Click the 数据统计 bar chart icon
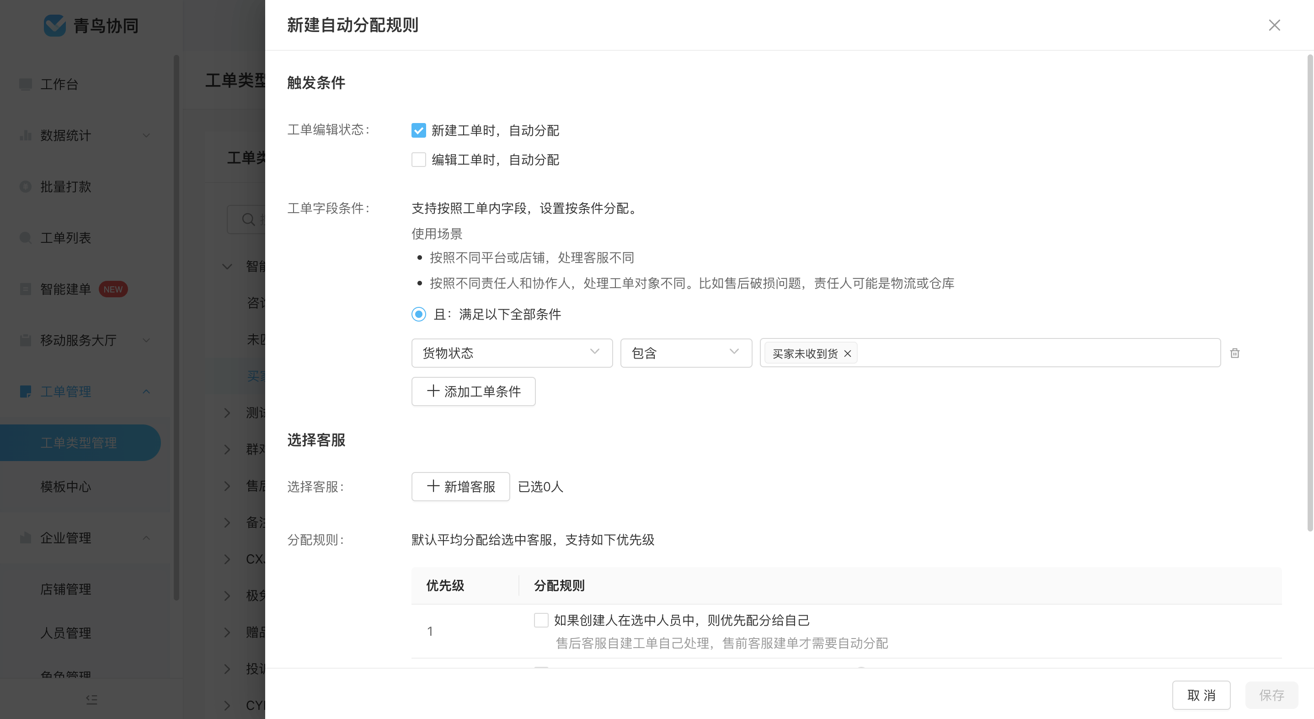Viewport: 1314px width, 719px height. (x=26, y=135)
